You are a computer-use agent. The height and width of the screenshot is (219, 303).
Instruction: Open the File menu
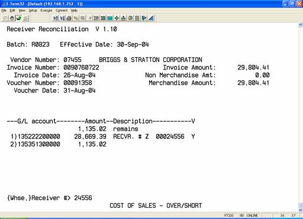4,11
